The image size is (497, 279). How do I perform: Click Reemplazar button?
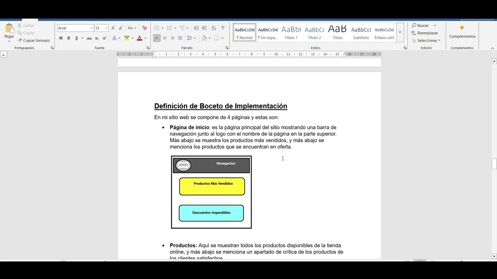425,33
